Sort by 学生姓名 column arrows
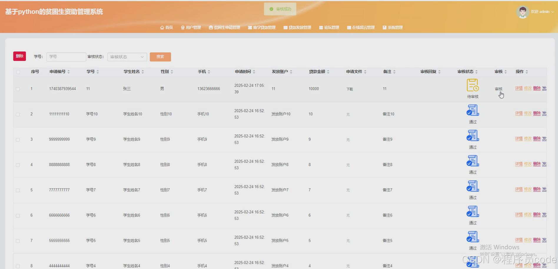 click(x=143, y=72)
